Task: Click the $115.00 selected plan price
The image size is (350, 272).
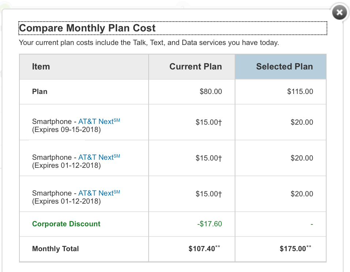Action: [300, 92]
